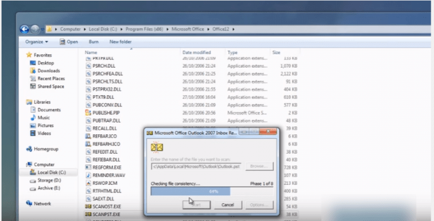Click the Outlook.pst file path field
This screenshot has width=434, height=221.
196,166
